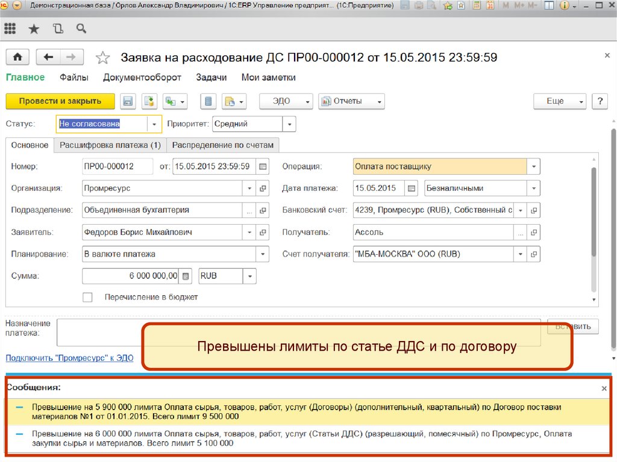Expand the Планирование dropdown

(x=263, y=254)
